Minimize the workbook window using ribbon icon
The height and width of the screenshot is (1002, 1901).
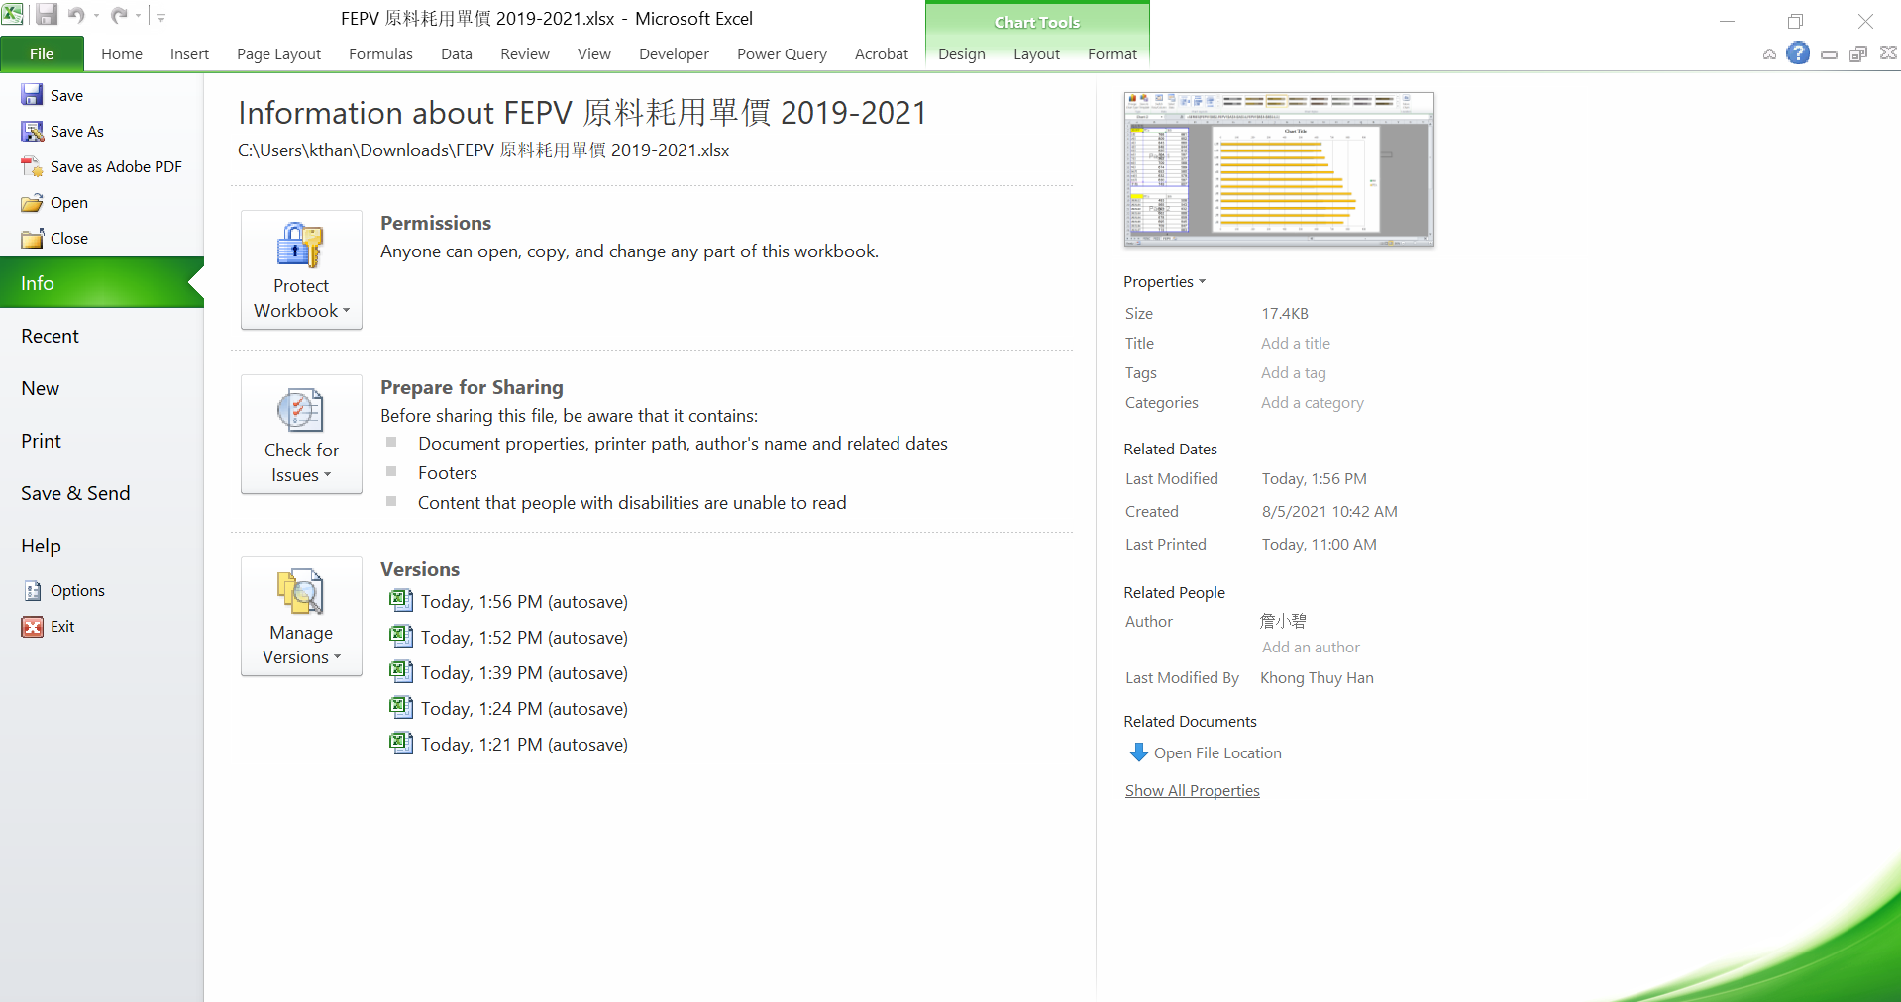click(1829, 54)
